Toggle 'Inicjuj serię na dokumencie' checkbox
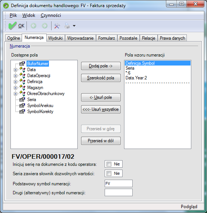The width and height of the screenshot is (207, 213). pos(109,164)
